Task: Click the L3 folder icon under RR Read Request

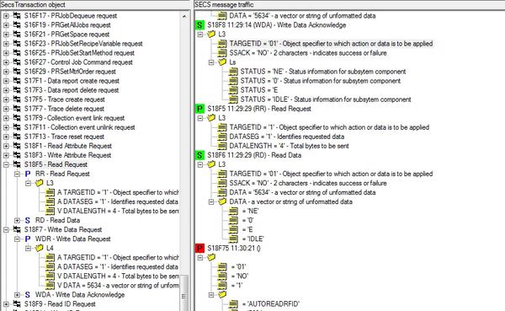Action: 39,183
